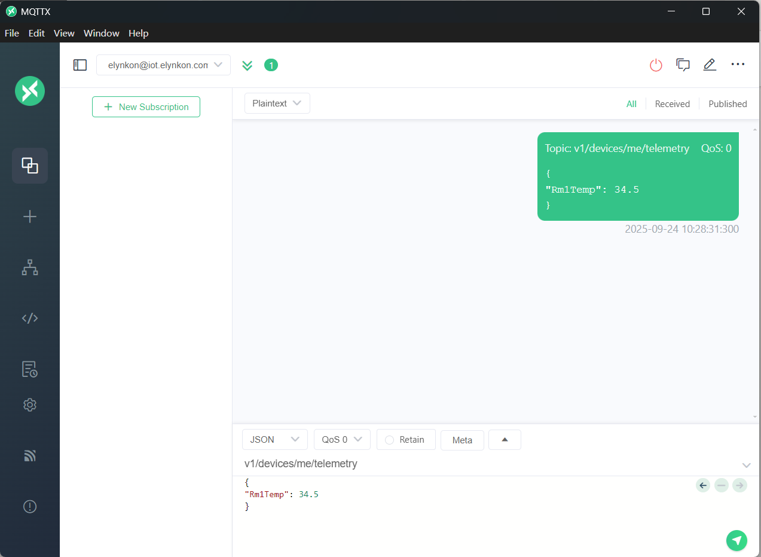
Task: Click the "QoS: 0" label in the message bubble
Action: (x=716, y=148)
